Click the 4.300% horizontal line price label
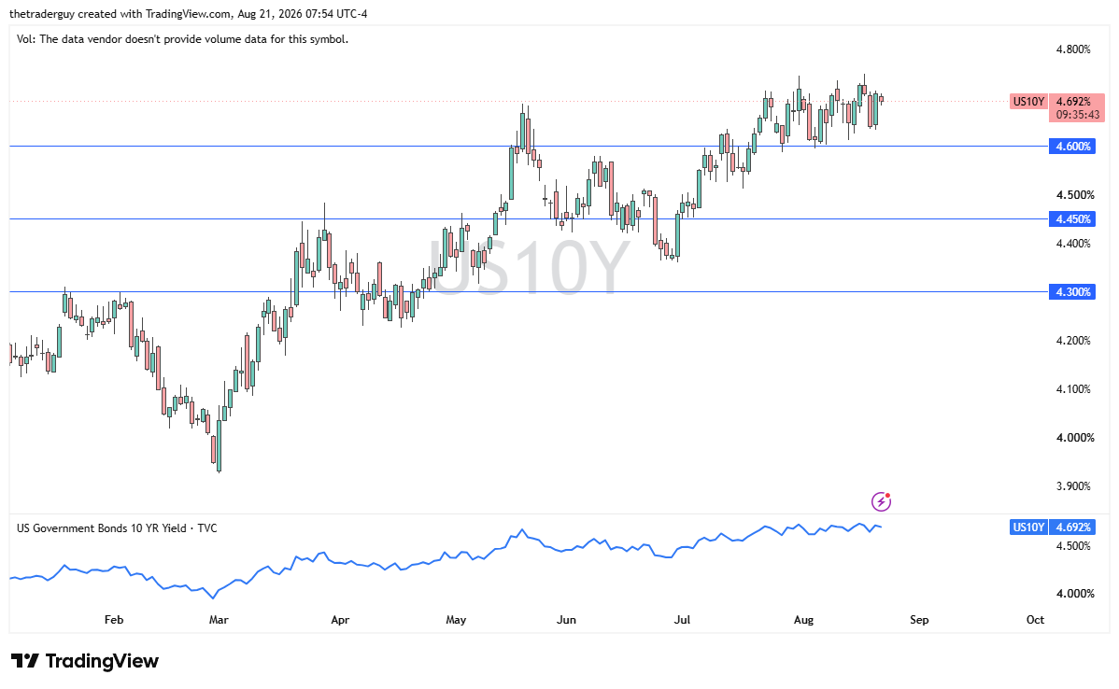 (1072, 291)
